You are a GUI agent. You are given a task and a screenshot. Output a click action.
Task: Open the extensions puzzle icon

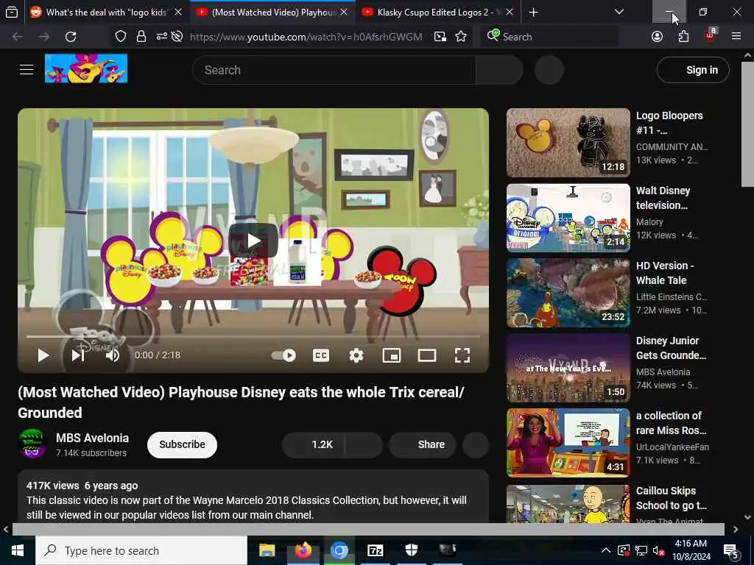[683, 37]
